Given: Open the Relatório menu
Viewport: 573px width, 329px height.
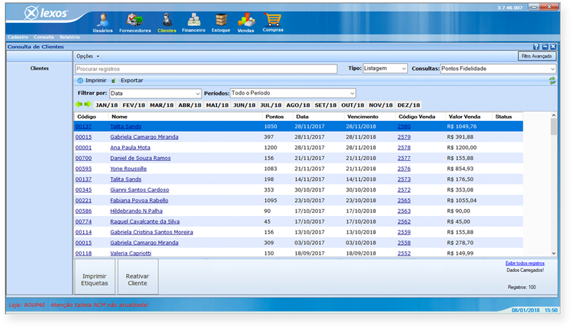Looking at the screenshot, I should pyautogui.click(x=69, y=37).
